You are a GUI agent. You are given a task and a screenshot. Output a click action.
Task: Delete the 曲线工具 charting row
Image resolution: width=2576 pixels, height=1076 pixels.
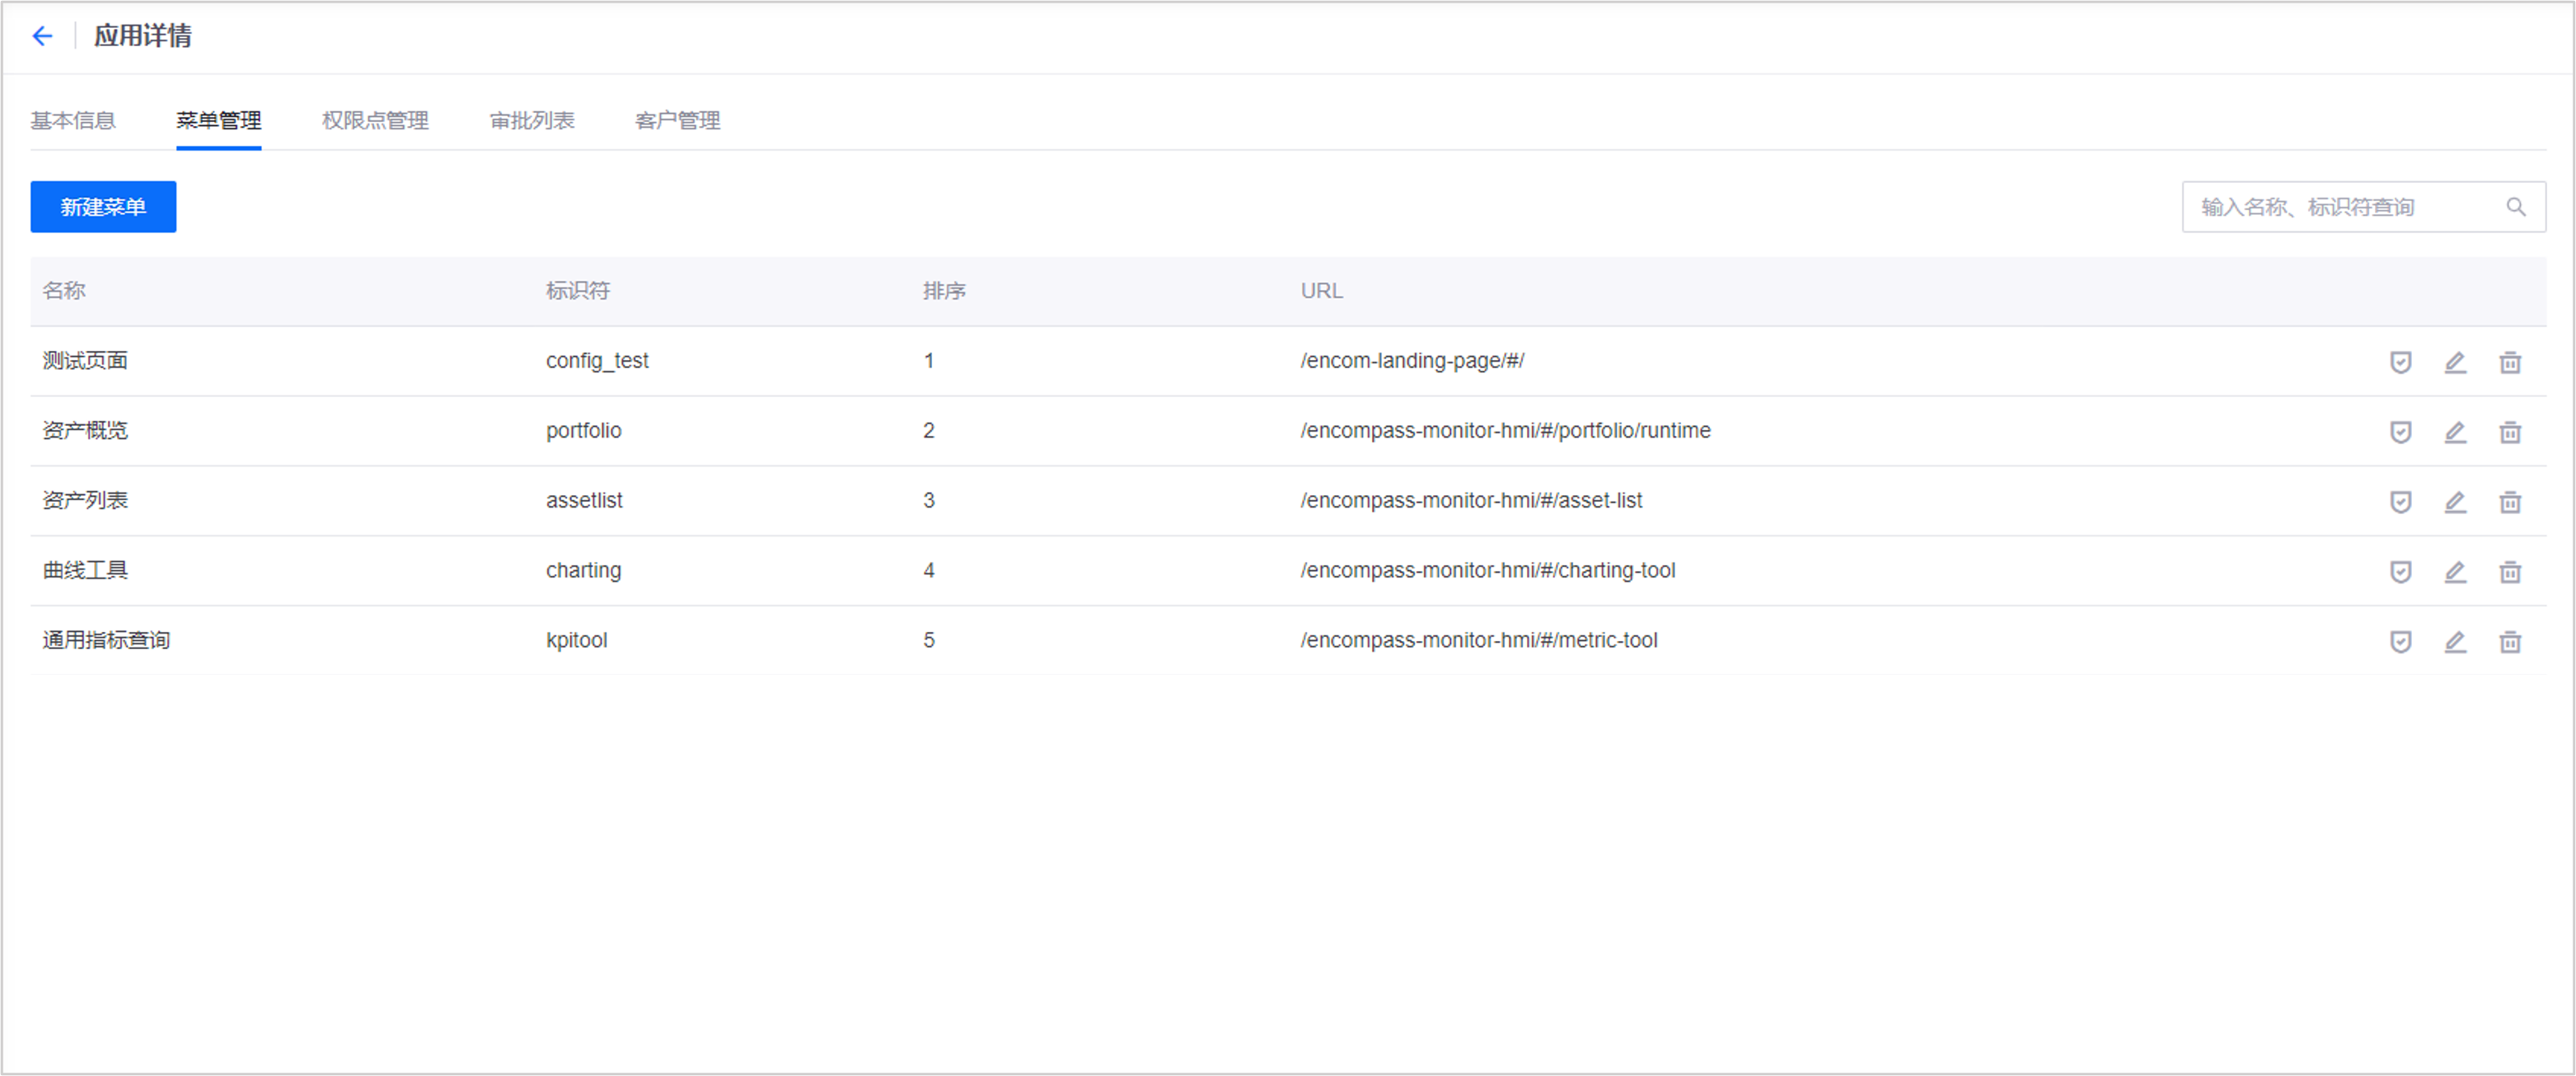(x=2510, y=572)
